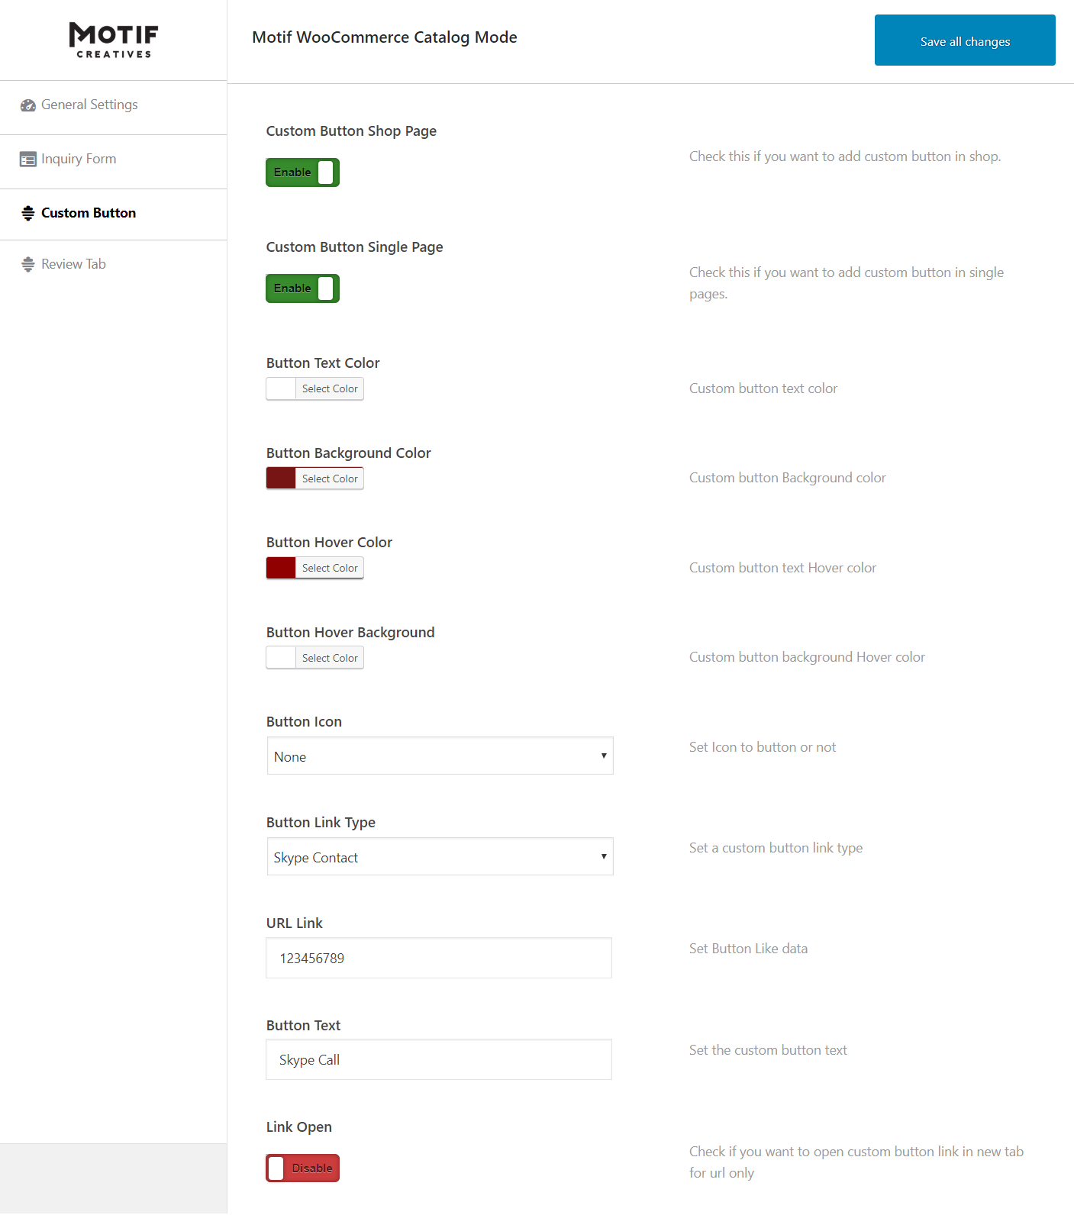This screenshot has height=1215, width=1074.
Task: Click into the Button Text field
Action: pyautogui.click(x=439, y=1059)
